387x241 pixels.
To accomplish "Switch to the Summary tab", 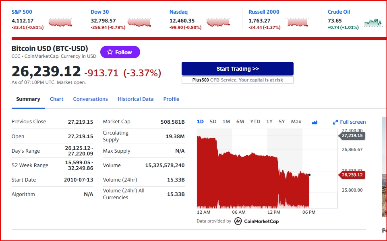I will pyautogui.click(x=28, y=99).
